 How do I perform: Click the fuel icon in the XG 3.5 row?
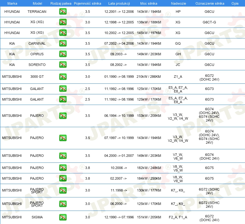pyautogui.click(x=63, y=33)
